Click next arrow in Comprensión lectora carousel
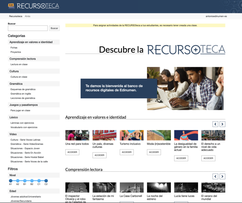The image size is (242, 203). click(222, 176)
